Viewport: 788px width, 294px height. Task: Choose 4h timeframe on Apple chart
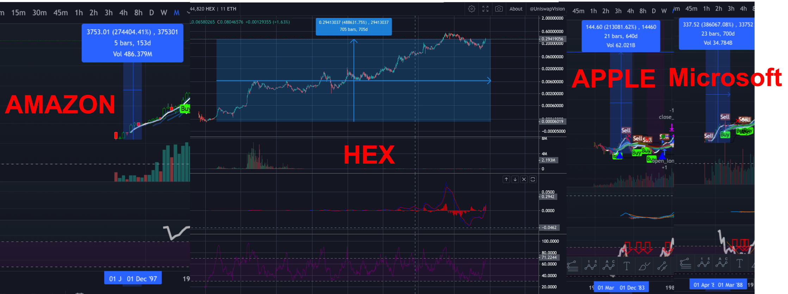[x=631, y=11]
